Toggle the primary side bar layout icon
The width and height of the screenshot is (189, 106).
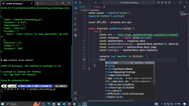click(158, 3)
